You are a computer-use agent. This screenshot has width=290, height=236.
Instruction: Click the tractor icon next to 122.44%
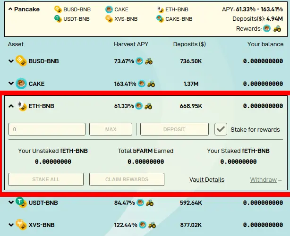point(152,225)
